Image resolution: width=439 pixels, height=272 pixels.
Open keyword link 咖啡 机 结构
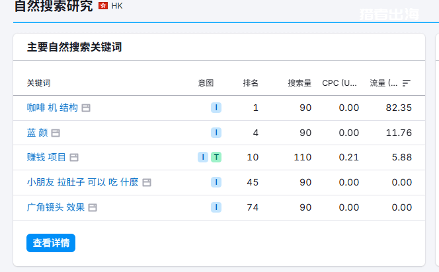point(52,108)
